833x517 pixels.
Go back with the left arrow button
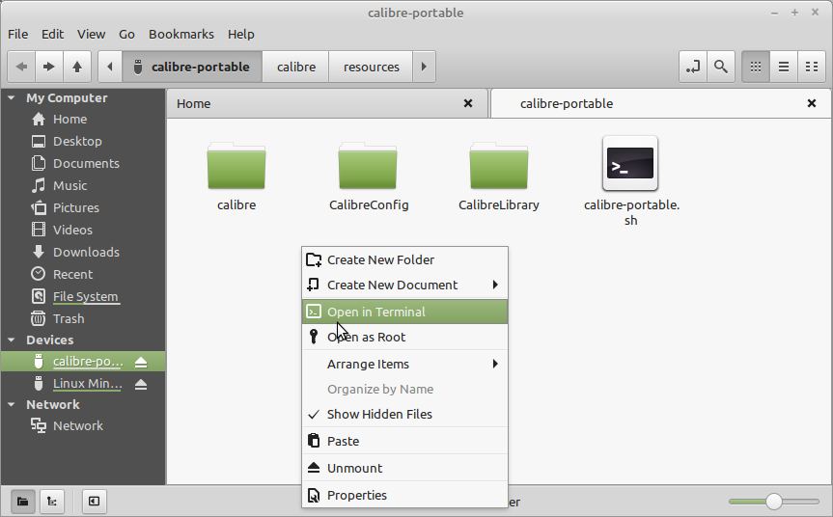coord(21,67)
